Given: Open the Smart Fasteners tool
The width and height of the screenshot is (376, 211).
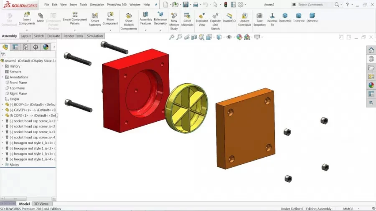Looking at the screenshot, I should pyautogui.click(x=95, y=19).
